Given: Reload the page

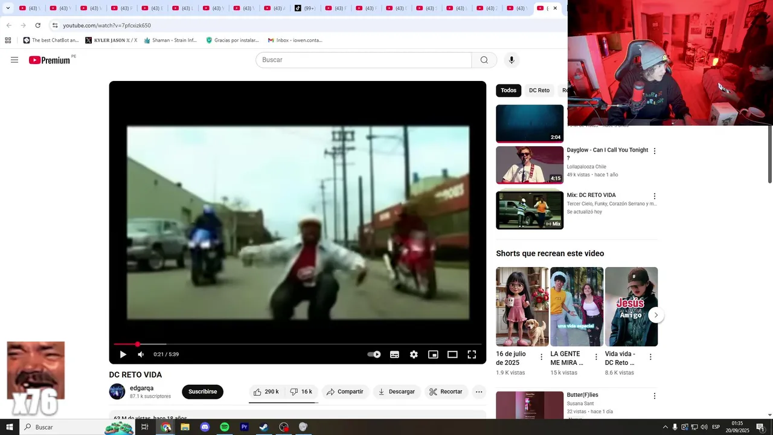Looking at the screenshot, I should [37, 25].
